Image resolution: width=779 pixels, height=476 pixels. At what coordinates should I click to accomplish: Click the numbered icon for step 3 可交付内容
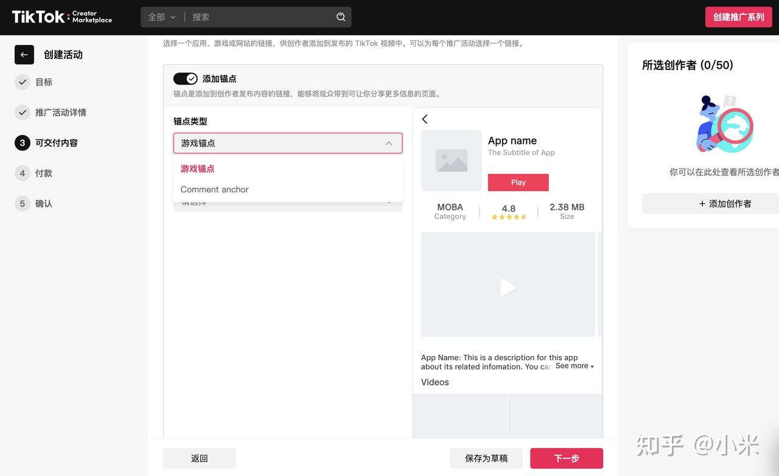point(22,142)
